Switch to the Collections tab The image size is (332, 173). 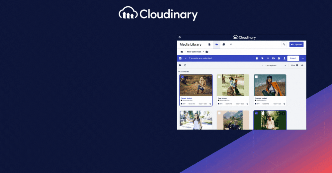point(223,45)
